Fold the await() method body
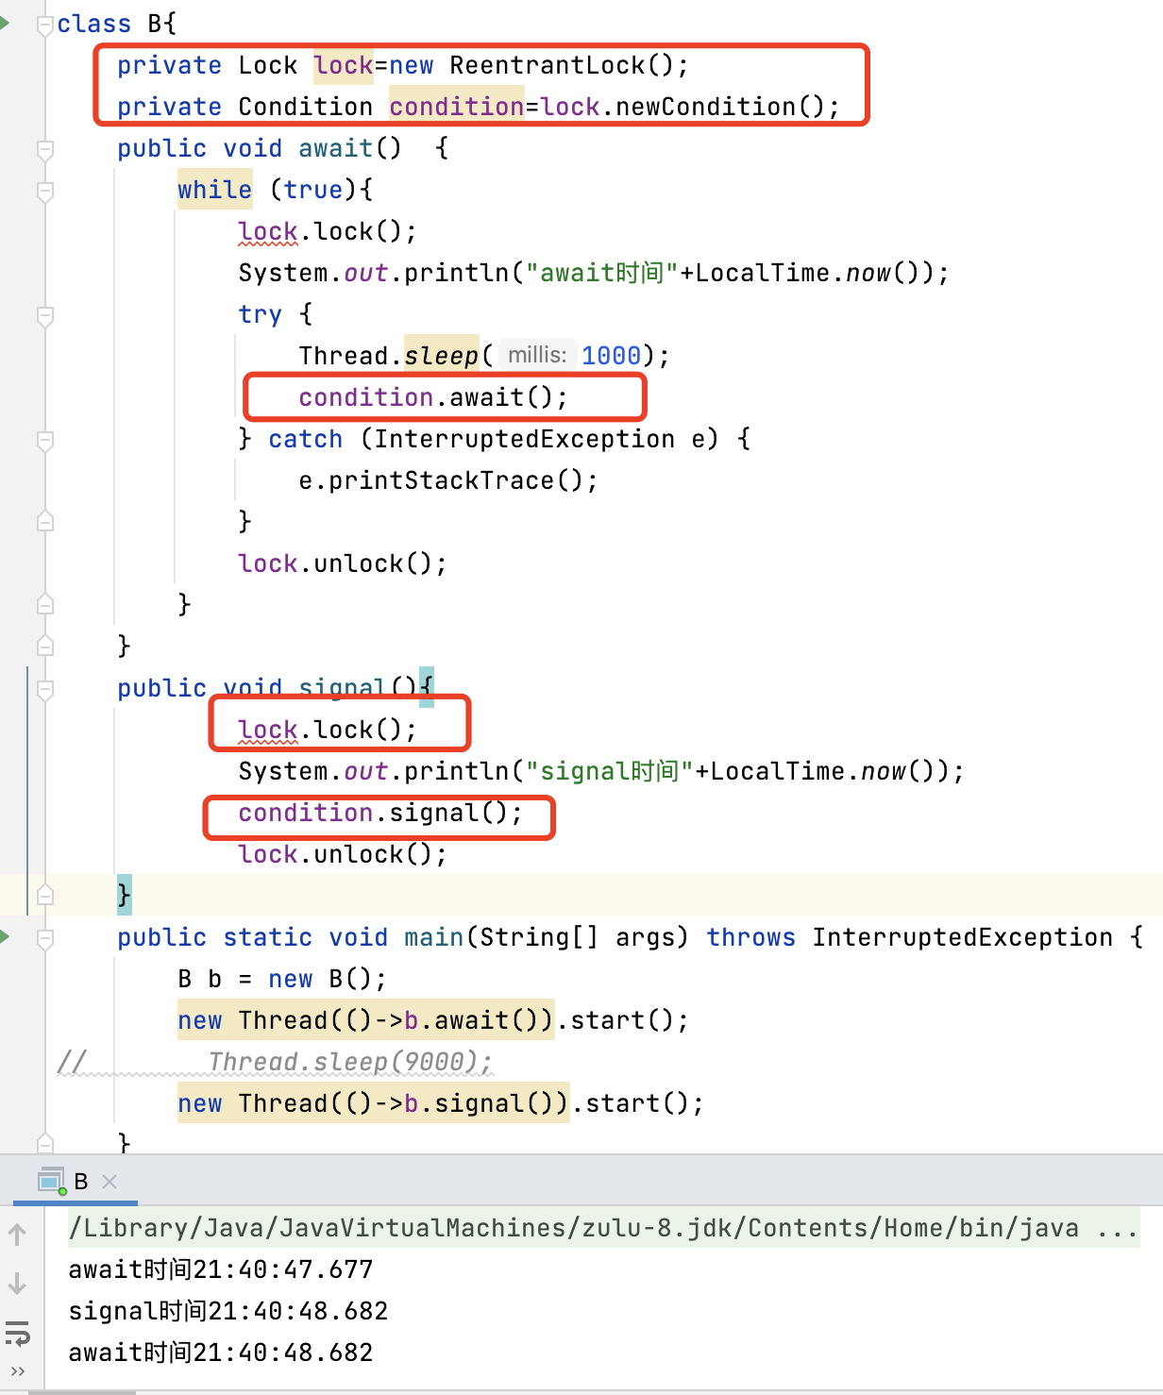1163x1395 pixels. point(44,149)
